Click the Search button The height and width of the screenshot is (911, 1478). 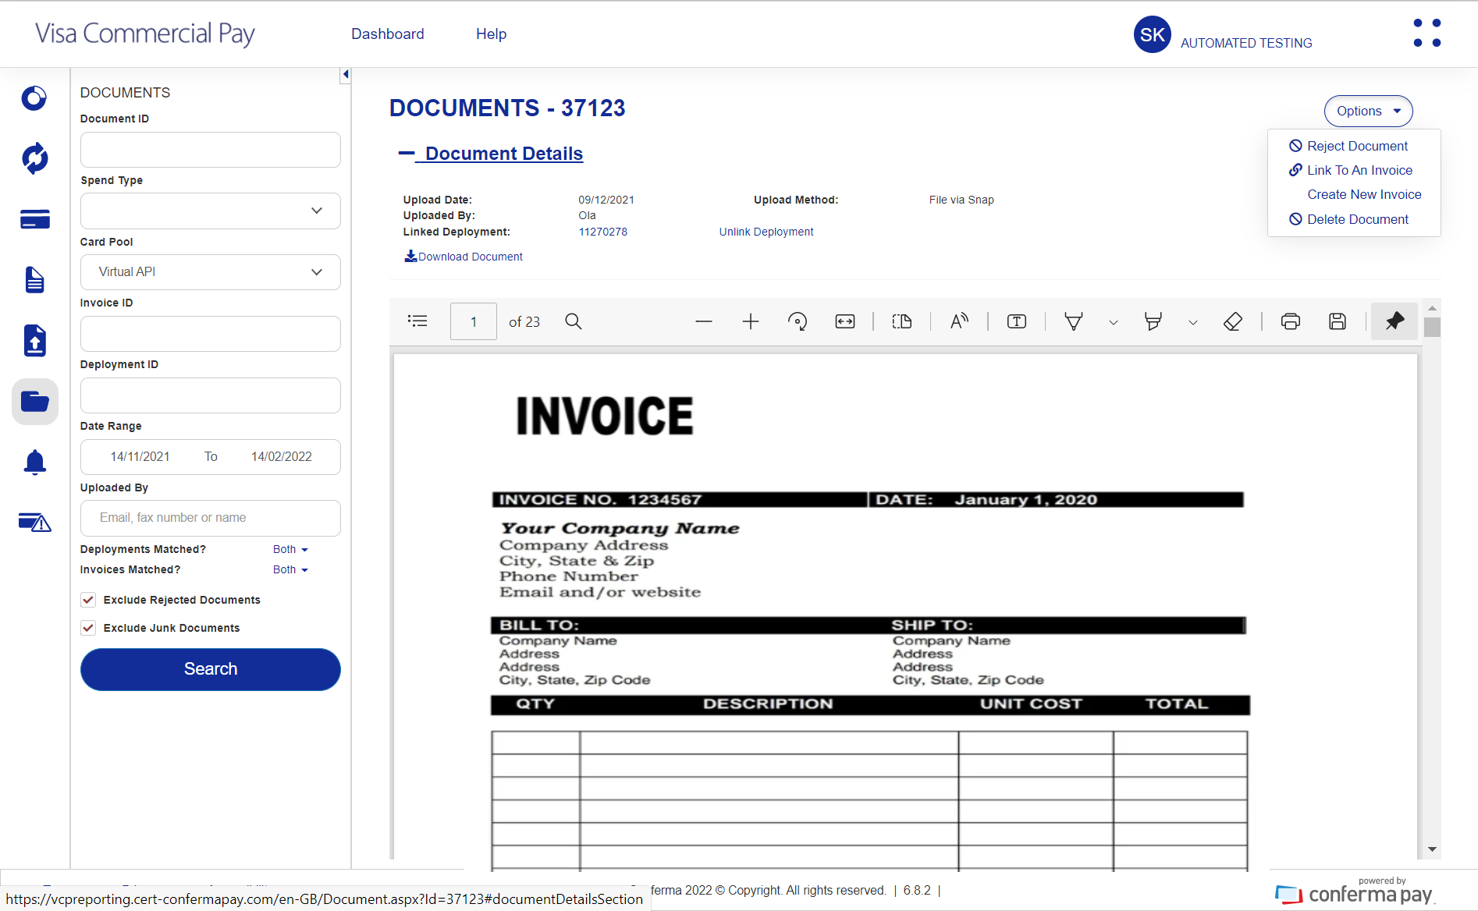pyautogui.click(x=211, y=669)
